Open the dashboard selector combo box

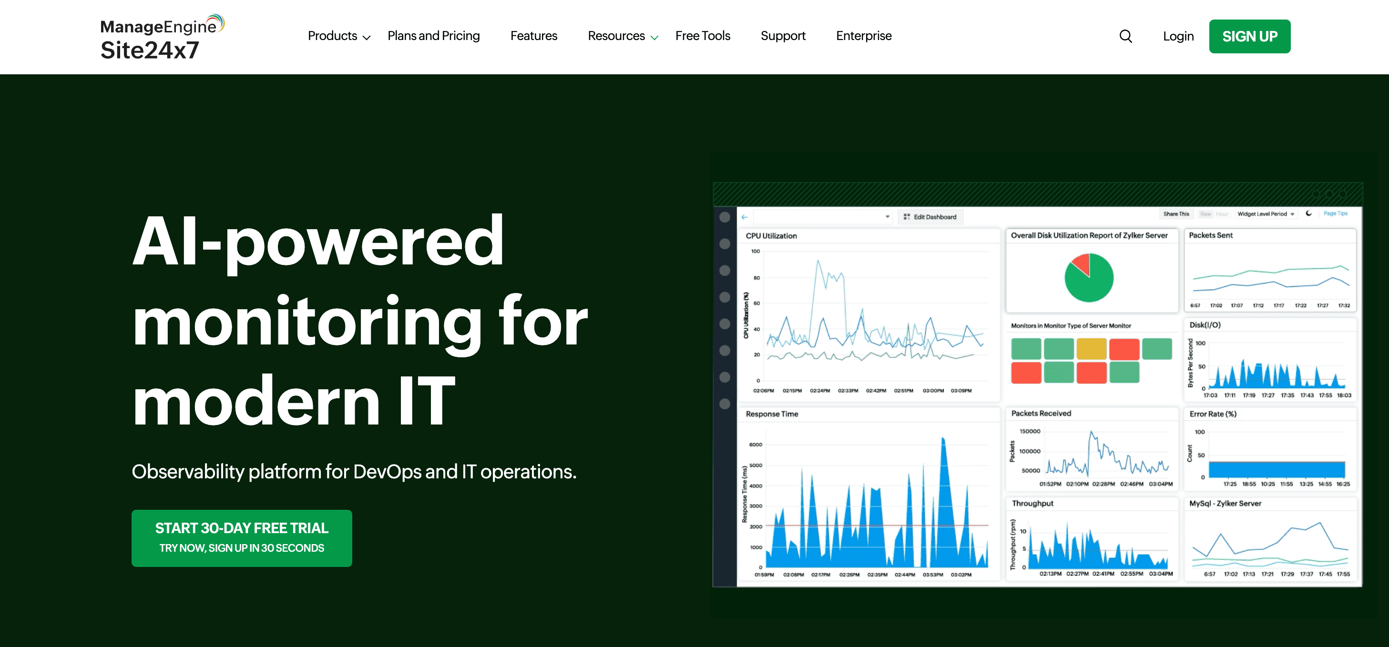coord(822,217)
